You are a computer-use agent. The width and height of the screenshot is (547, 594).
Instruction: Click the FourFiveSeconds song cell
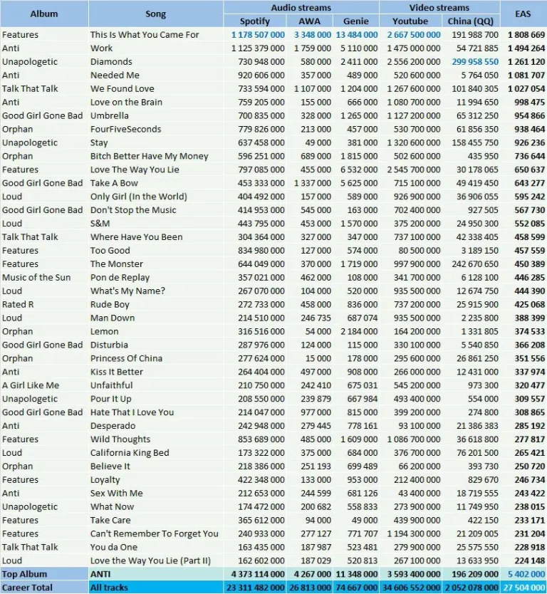(x=125, y=129)
